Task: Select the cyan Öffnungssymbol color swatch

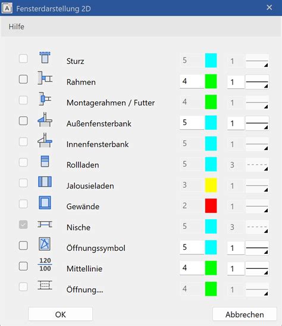Action: pyautogui.click(x=211, y=247)
